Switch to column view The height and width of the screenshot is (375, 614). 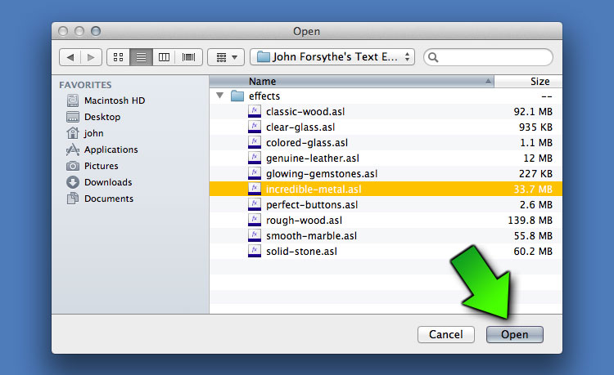point(164,57)
